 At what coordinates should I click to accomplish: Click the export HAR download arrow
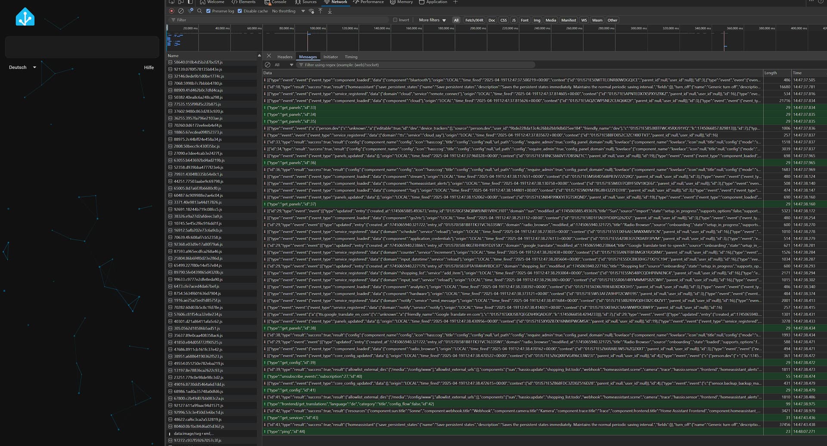click(330, 11)
